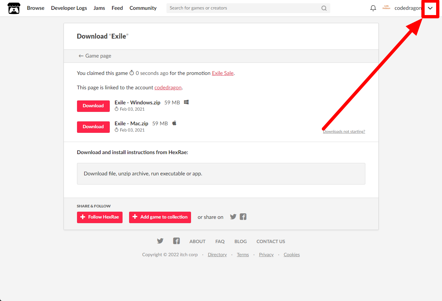Add game to collection

pyautogui.click(x=160, y=217)
